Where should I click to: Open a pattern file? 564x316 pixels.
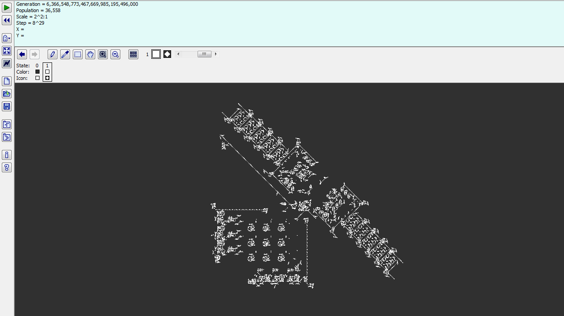point(7,94)
